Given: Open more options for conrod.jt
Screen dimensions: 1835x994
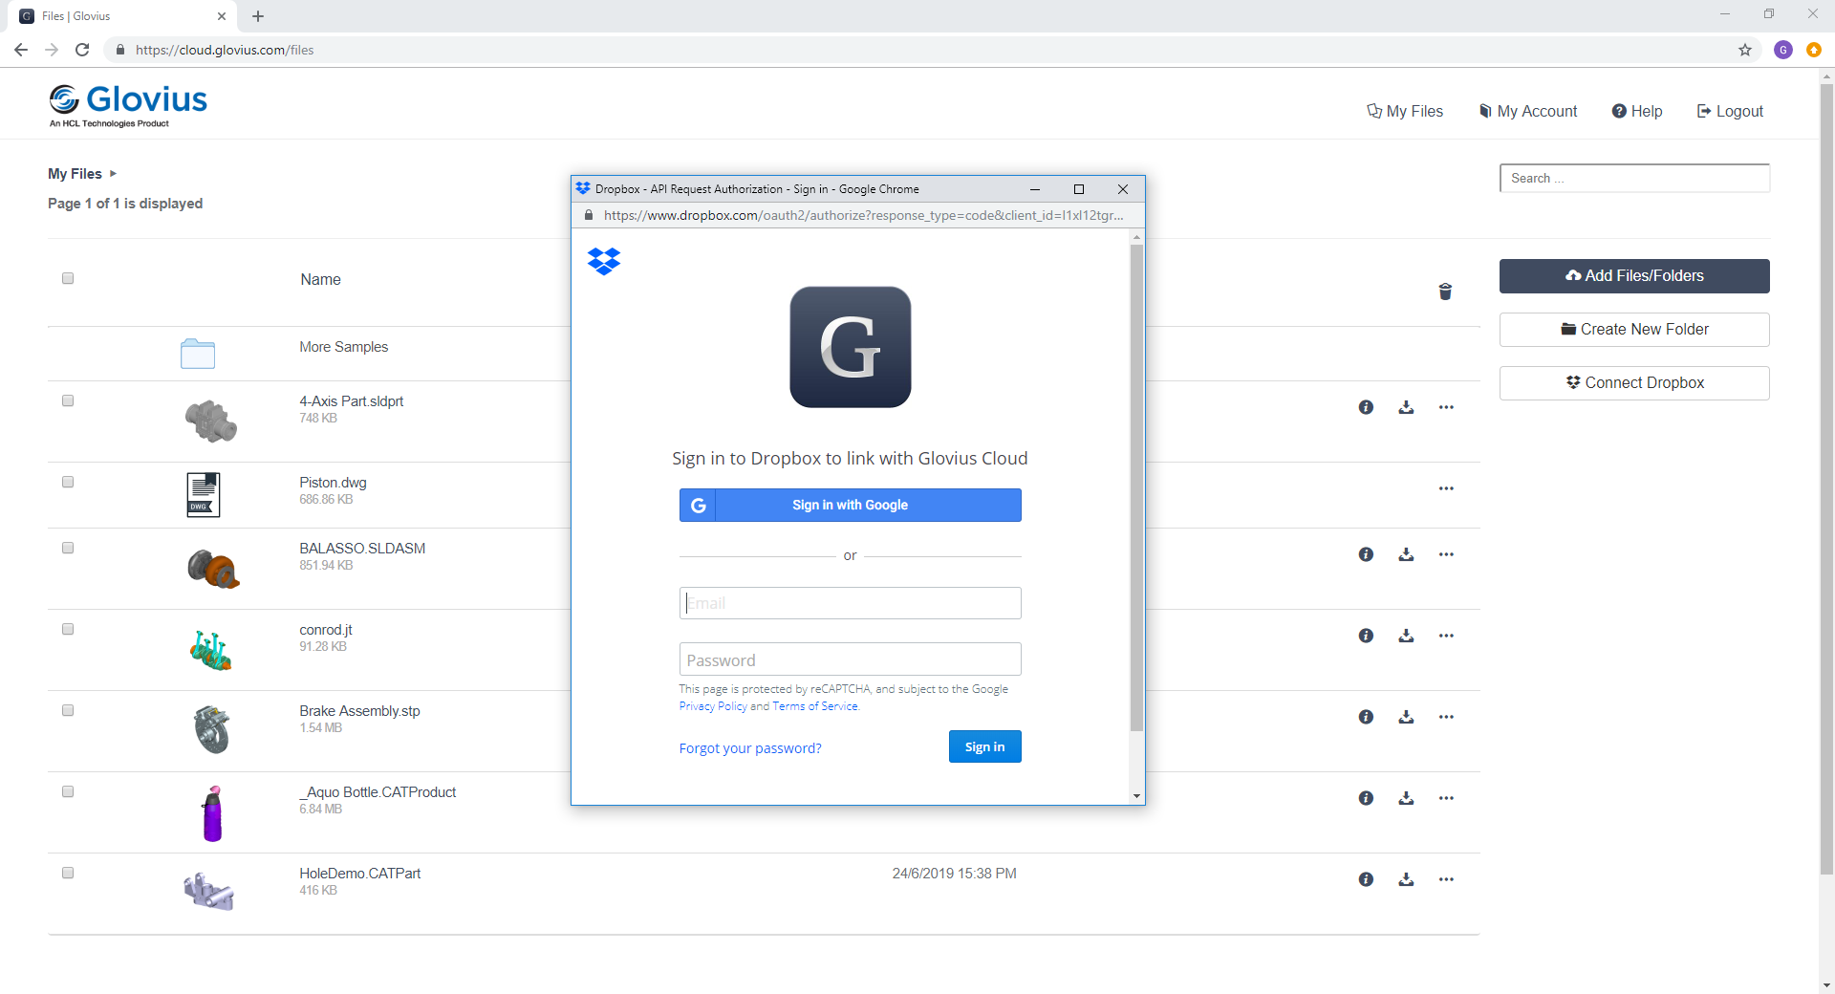Looking at the screenshot, I should 1446,636.
